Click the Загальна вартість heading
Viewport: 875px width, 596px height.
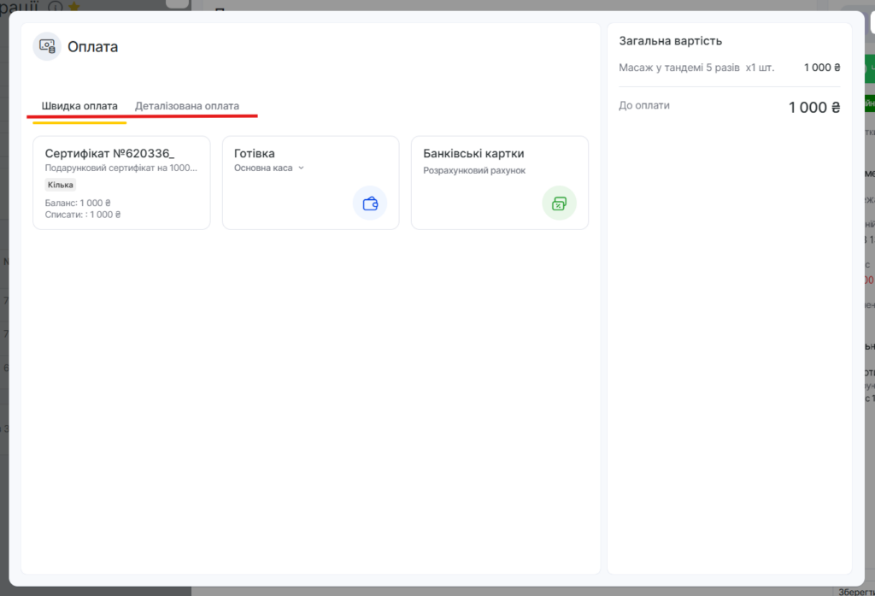click(x=670, y=41)
